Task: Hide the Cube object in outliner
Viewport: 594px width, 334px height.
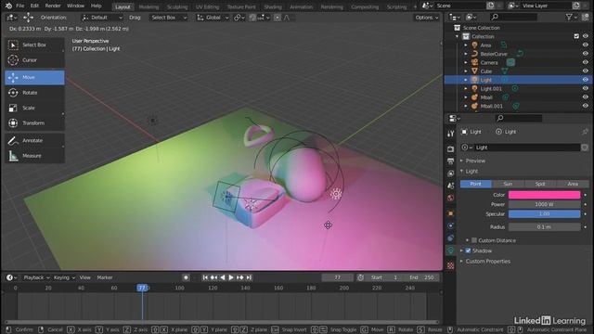Action: click(x=586, y=71)
